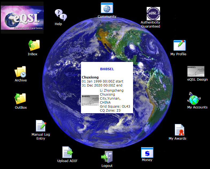The image size is (210, 169).
Task: Click the Manual Log Entry icon
Action: click(41, 126)
